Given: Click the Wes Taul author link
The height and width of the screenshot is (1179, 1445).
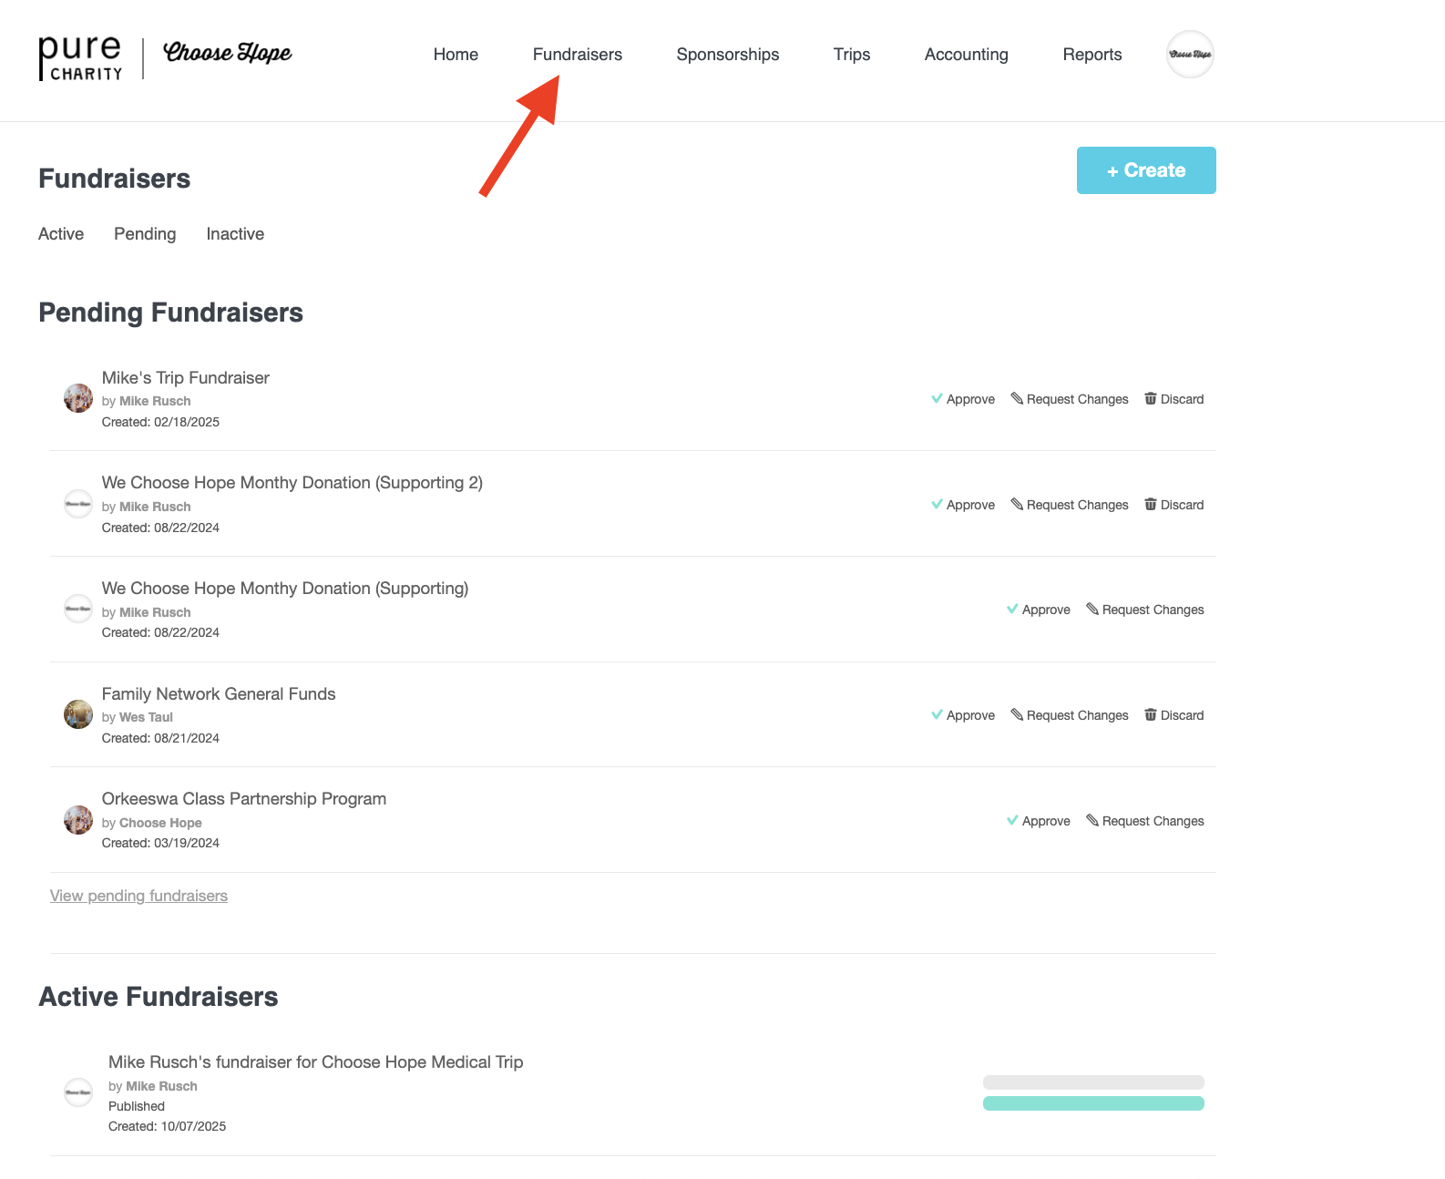Looking at the screenshot, I should coord(146,717).
